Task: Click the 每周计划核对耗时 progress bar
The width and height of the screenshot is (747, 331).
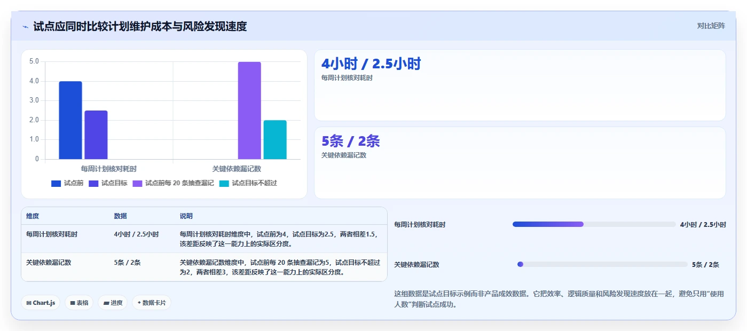Action: (594, 224)
